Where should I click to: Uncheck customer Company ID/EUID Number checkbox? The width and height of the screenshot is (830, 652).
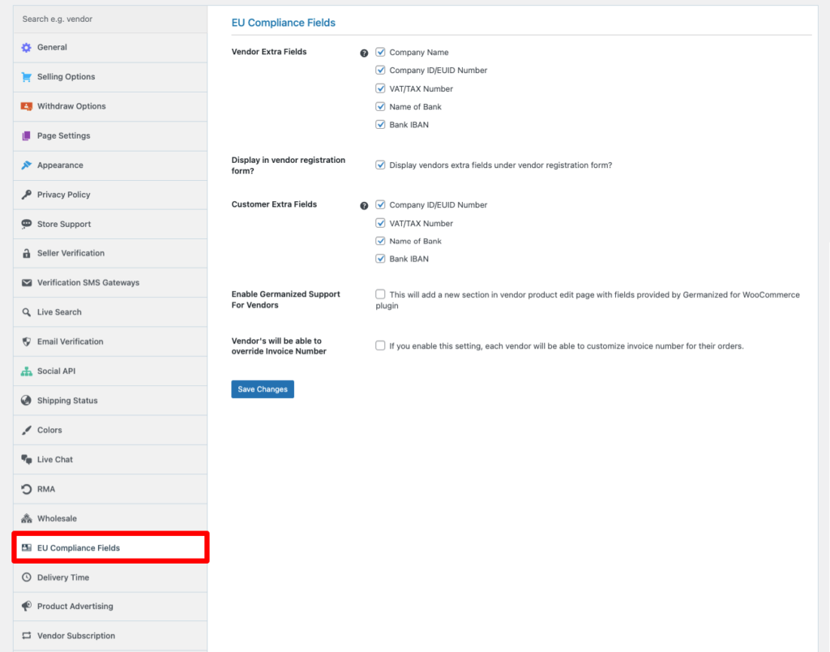380,204
